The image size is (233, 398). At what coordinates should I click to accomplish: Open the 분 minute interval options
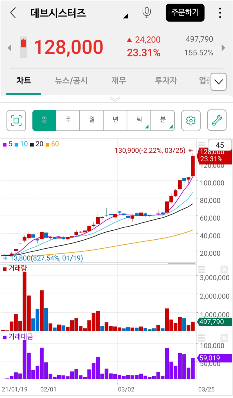point(163,120)
